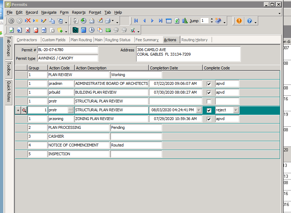The height and width of the screenshot is (213, 291).
Task: Open the paperclip attachments icon
Action: click(75, 21)
